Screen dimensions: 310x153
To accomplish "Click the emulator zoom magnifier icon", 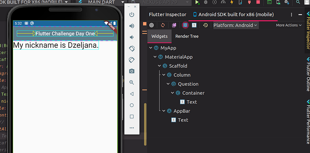I will coord(132,82).
